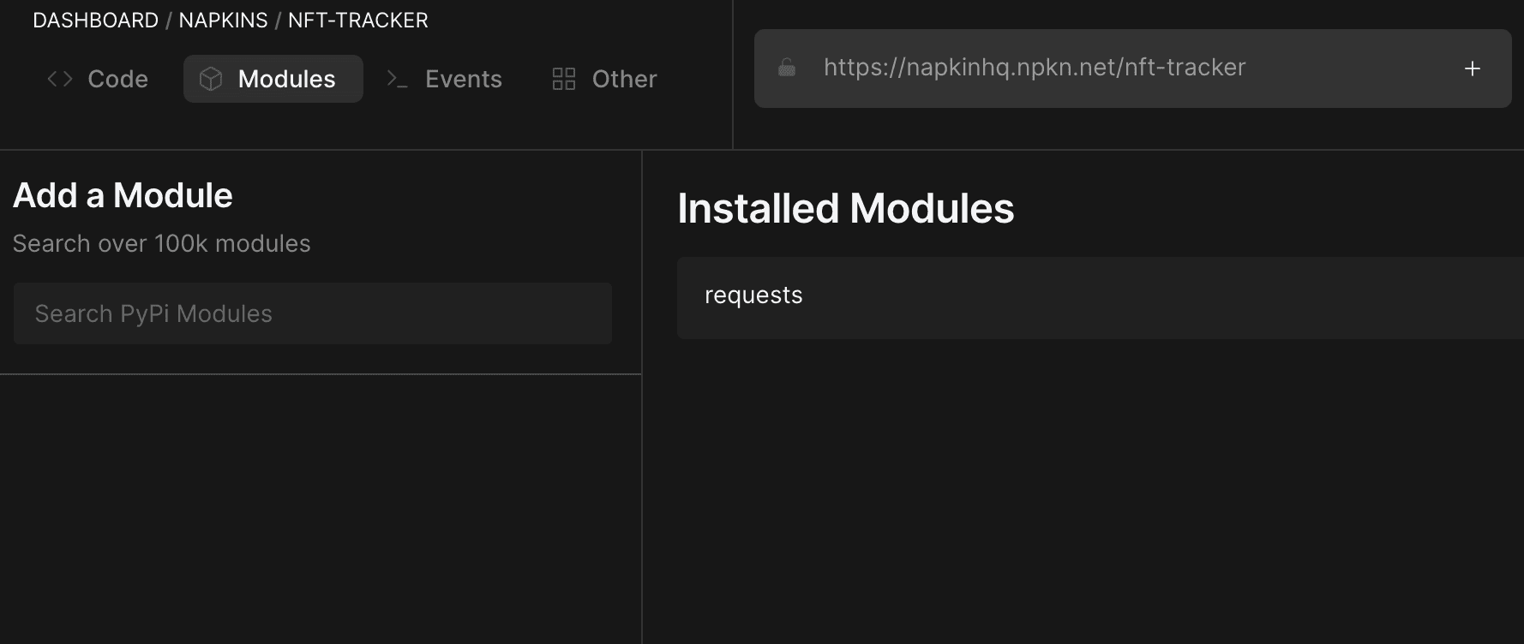Click the 'Search over 100k modules' text
Viewport: 1524px width, 644px height.
click(x=162, y=244)
